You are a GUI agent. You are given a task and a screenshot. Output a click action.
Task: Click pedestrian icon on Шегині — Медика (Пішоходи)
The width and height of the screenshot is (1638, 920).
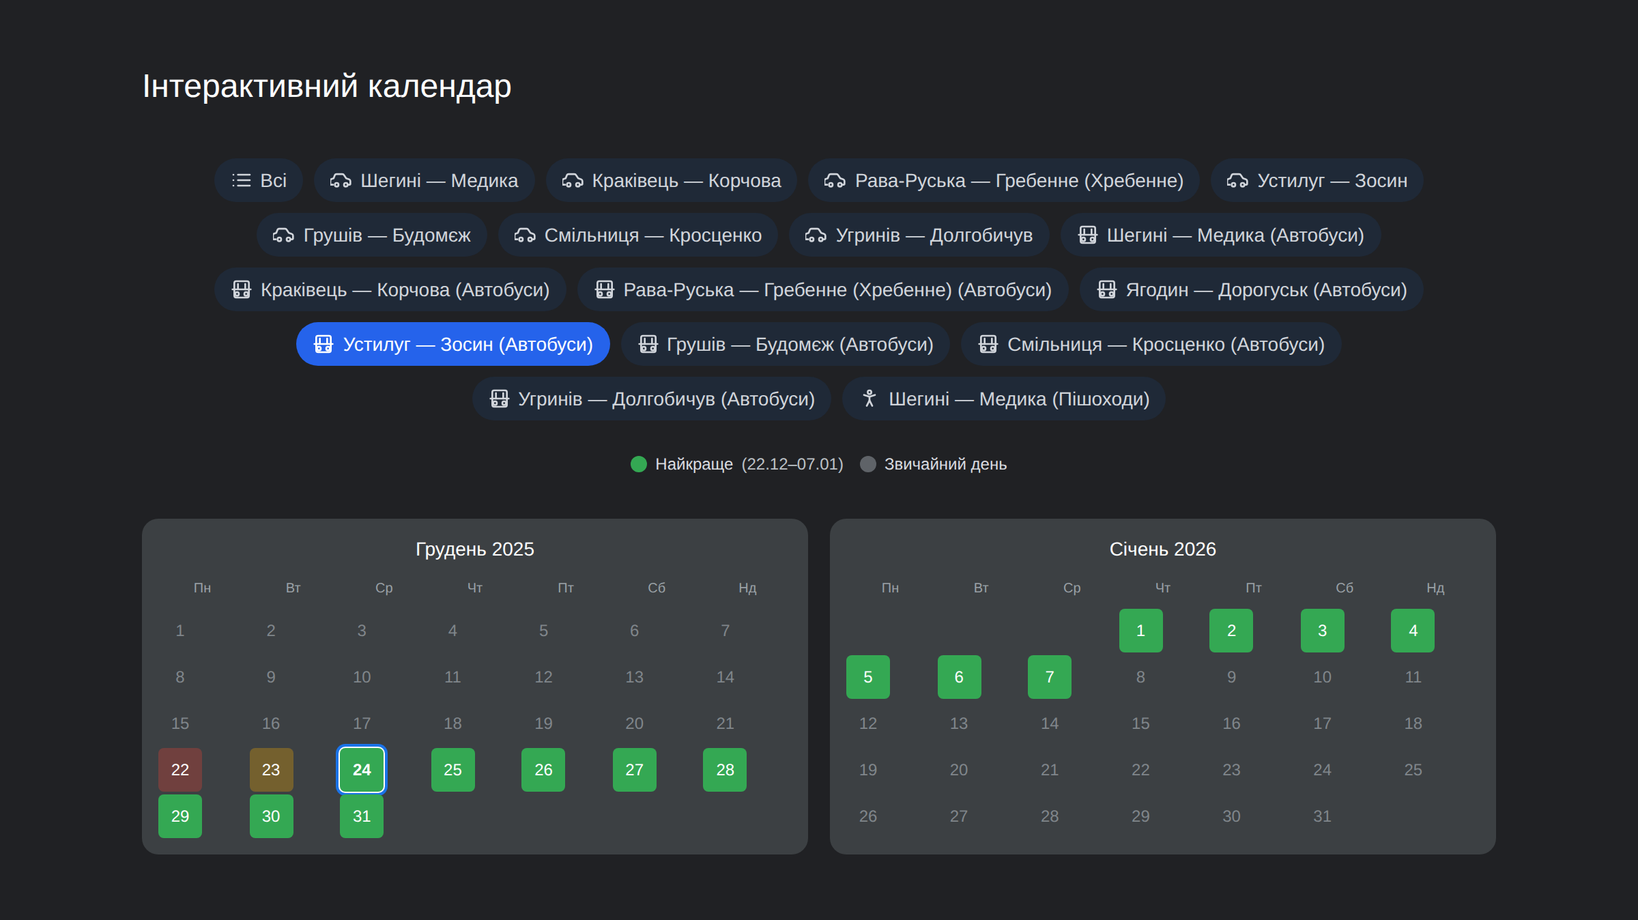pos(869,399)
